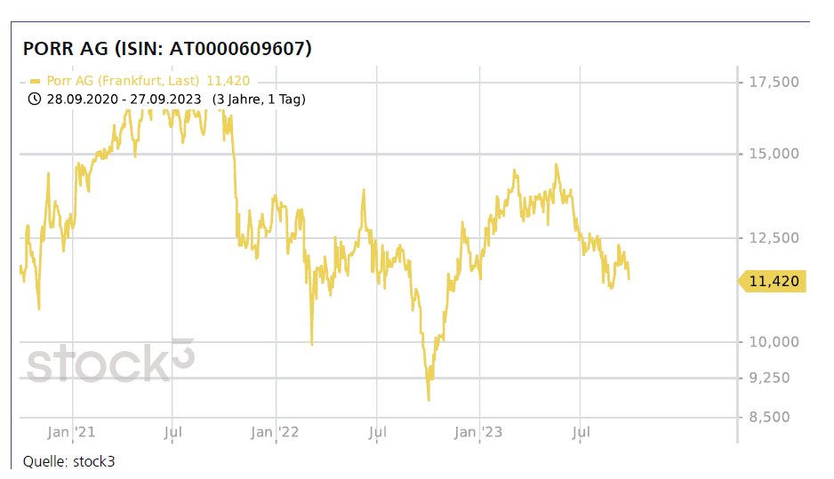The height and width of the screenshot is (479, 834).
Task: Click the source text 'Quelle: stock3'
Action: point(68,461)
